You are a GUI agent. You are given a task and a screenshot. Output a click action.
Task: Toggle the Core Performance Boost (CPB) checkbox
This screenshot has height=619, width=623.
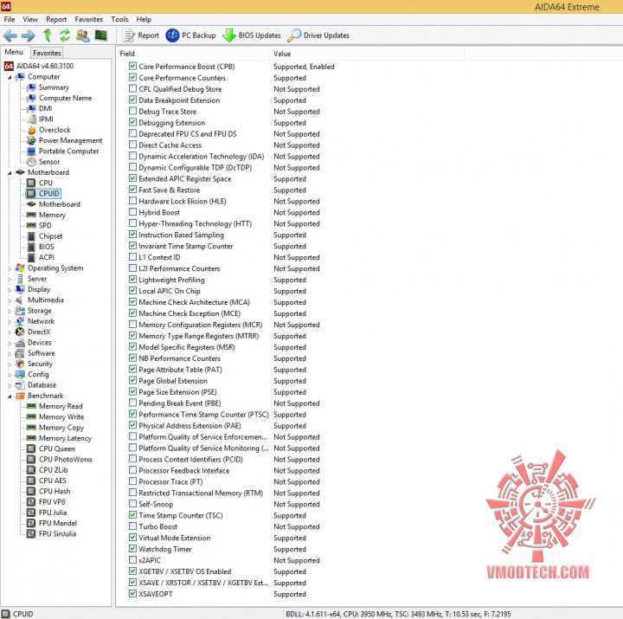click(132, 66)
